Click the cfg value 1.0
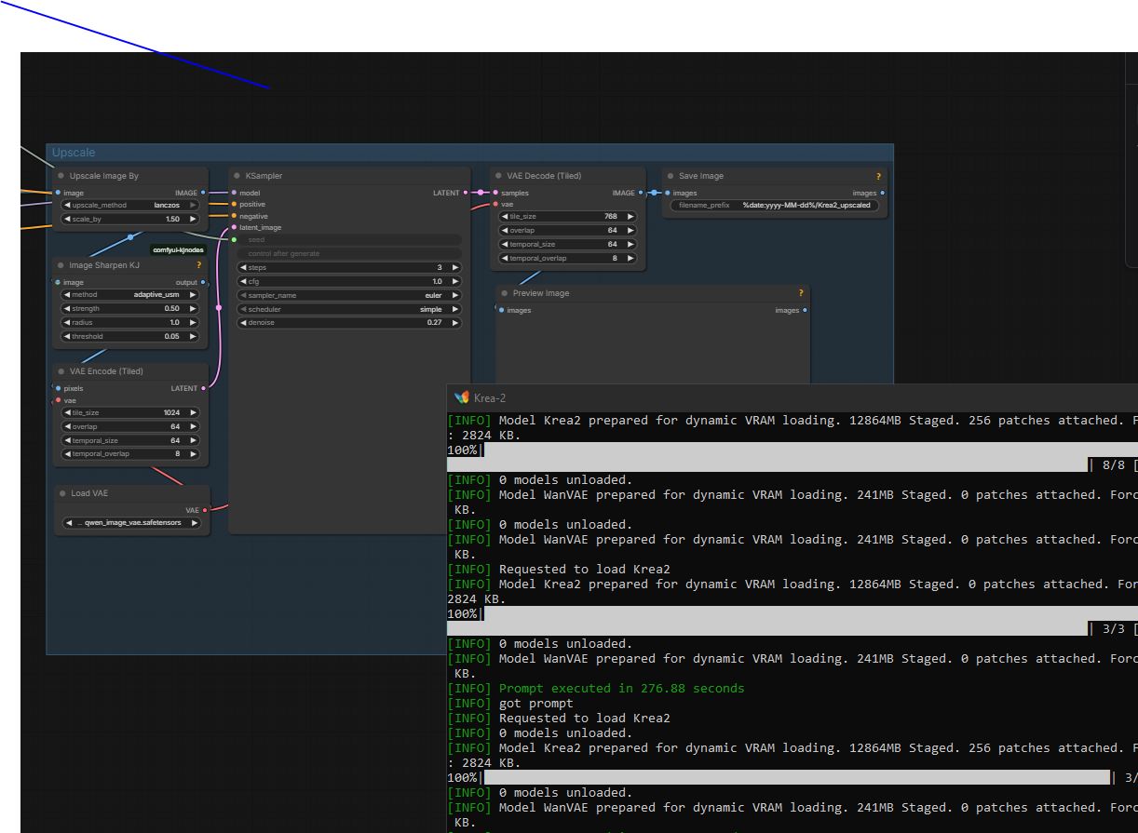This screenshot has height=833, width=1138. [437, 281]
